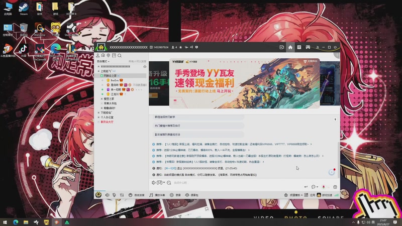Click the first suggested topic bubble in chat
This screenshot has height=226, width=402.
tap(198, 117)
